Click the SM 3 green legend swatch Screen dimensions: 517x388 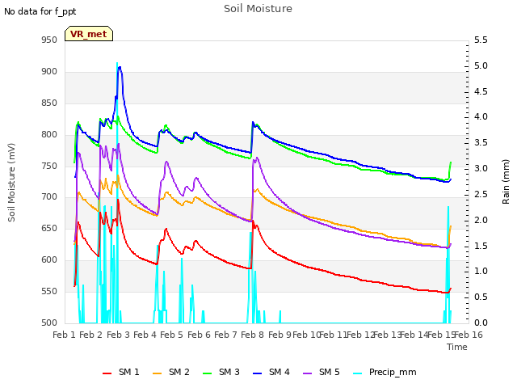208,373
